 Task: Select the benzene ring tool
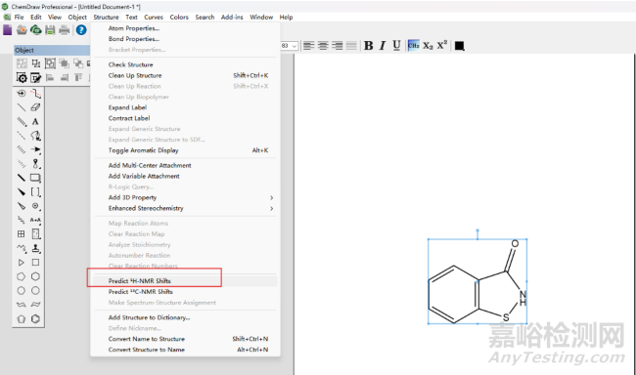click(35, 319)
